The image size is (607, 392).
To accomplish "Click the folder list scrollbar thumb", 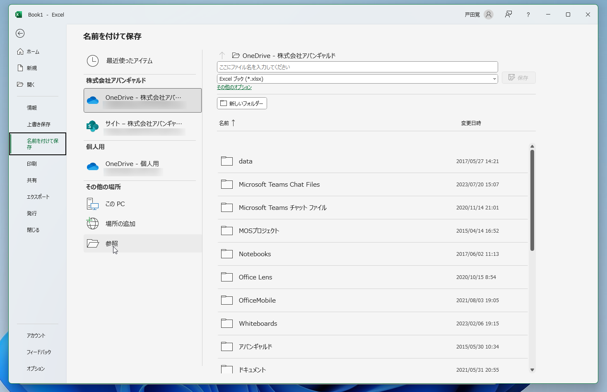I will pyautogui.click(x=532, y=200).
